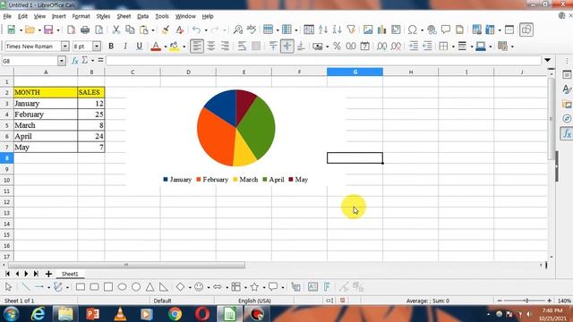Click the horizontal scrollbar
The width and height of the screenshot is (573, 322).
pyautogui.click(x=126, y=265)
